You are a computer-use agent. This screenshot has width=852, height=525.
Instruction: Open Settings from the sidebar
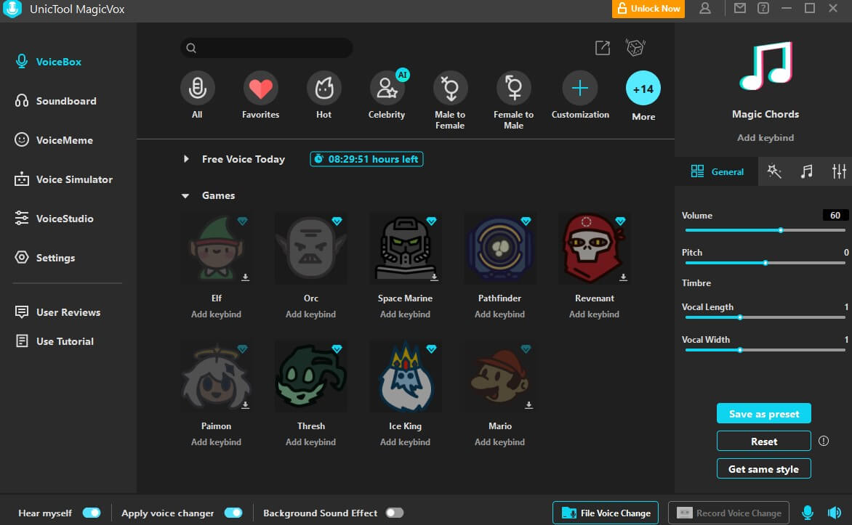pyautogui.click(x=44, y=257)
